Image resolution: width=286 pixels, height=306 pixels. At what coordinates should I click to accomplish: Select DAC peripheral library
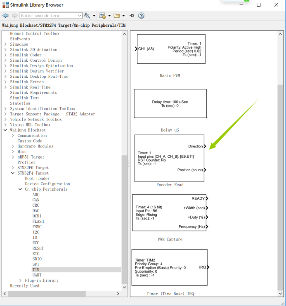click(36, 210)
